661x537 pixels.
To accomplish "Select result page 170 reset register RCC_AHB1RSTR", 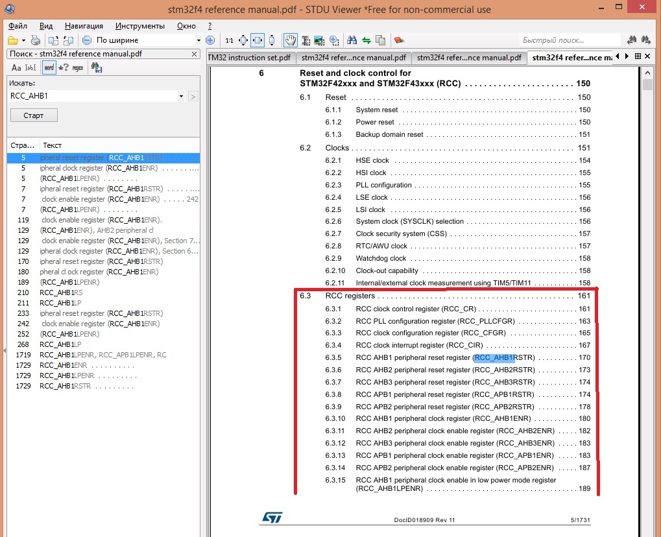I will point(103,261).
